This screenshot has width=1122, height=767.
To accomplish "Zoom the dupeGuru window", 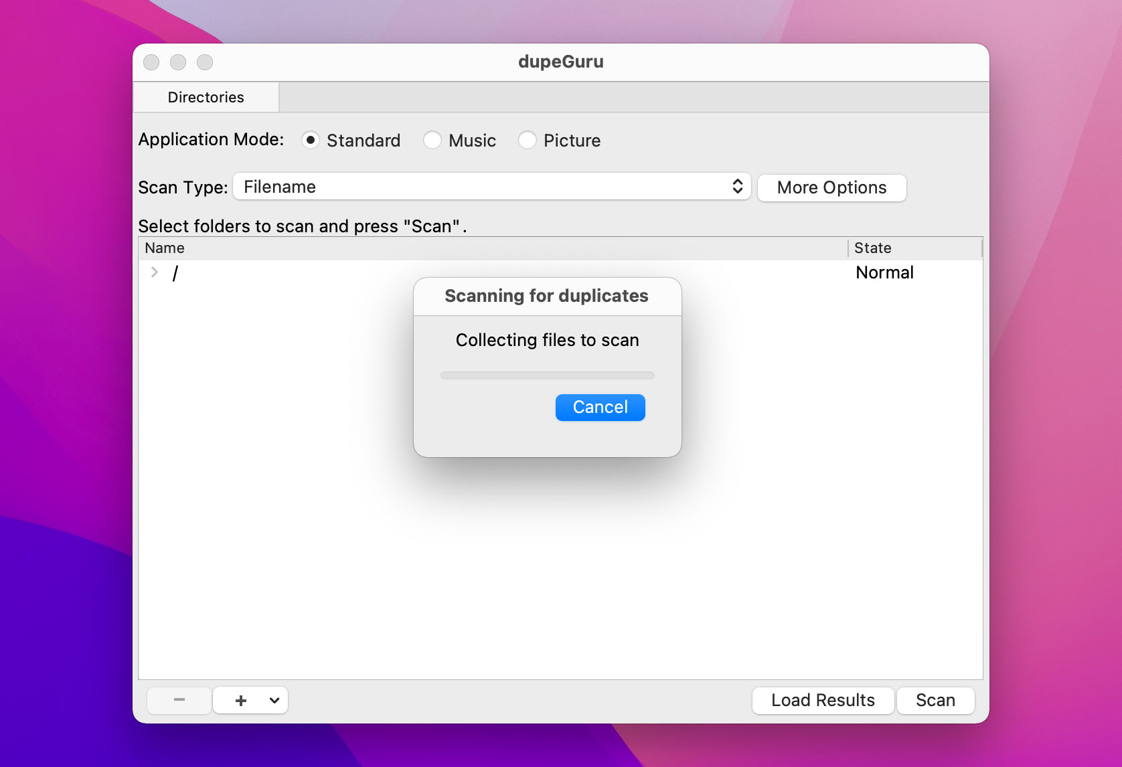I will (x=205, y=62).
